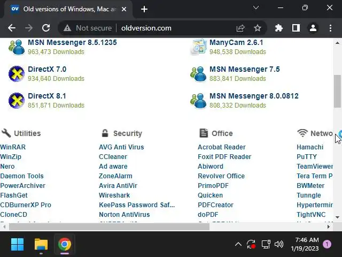Viewport: 342px width, 257px height.
Task: Click 948,538 Downloads text
Action: tap(238, 52)
